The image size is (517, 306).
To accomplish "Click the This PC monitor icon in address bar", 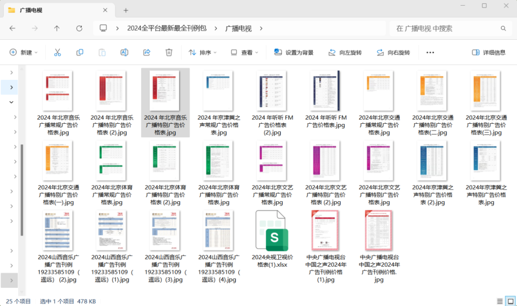I will (103, 28).
